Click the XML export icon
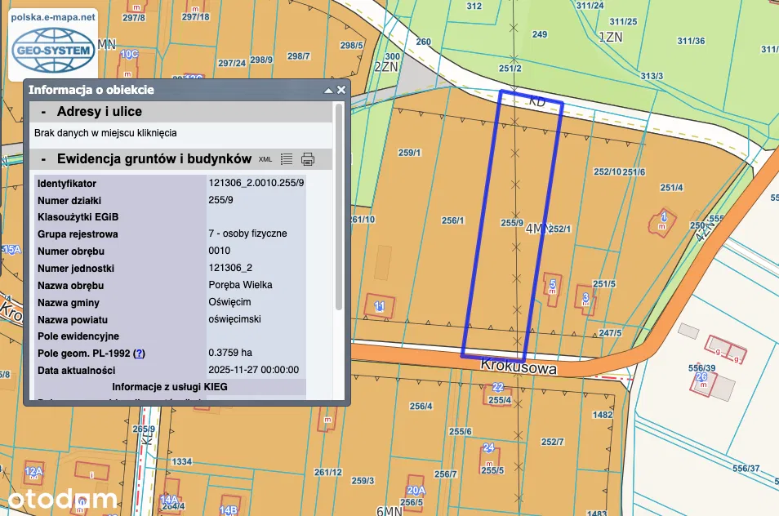The width and height of the screenshot is (779, 516). click(x=265, y=159)
